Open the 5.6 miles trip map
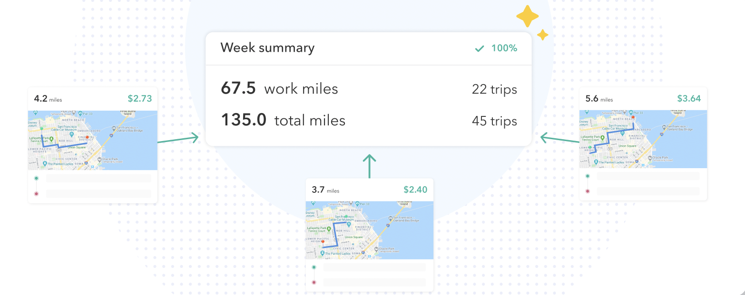Screen dimensions: 745x295 pyautogui.click(x=643, y=139)
